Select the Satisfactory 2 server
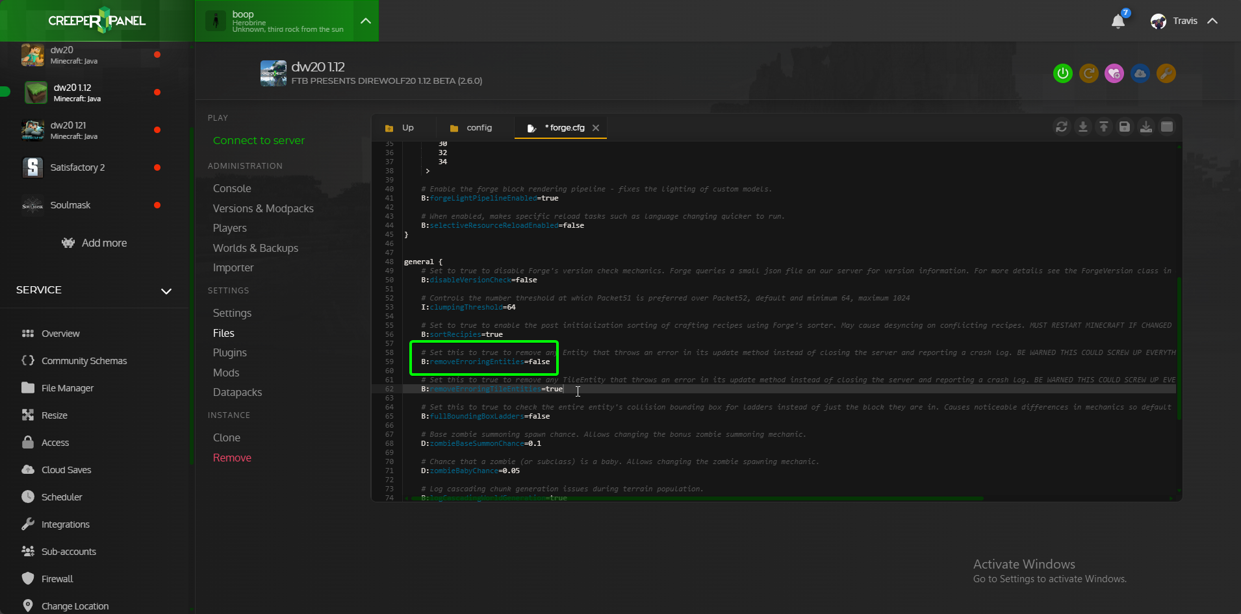This screenshot has width=1241, height=614. 94,167
